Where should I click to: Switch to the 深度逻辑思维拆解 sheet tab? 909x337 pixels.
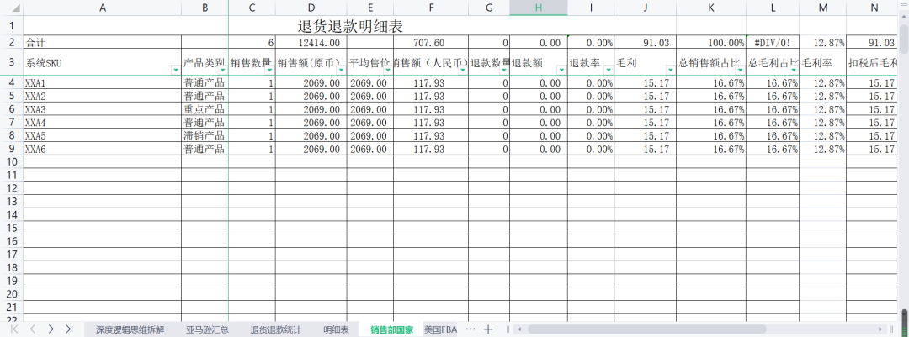coord(130,330)
